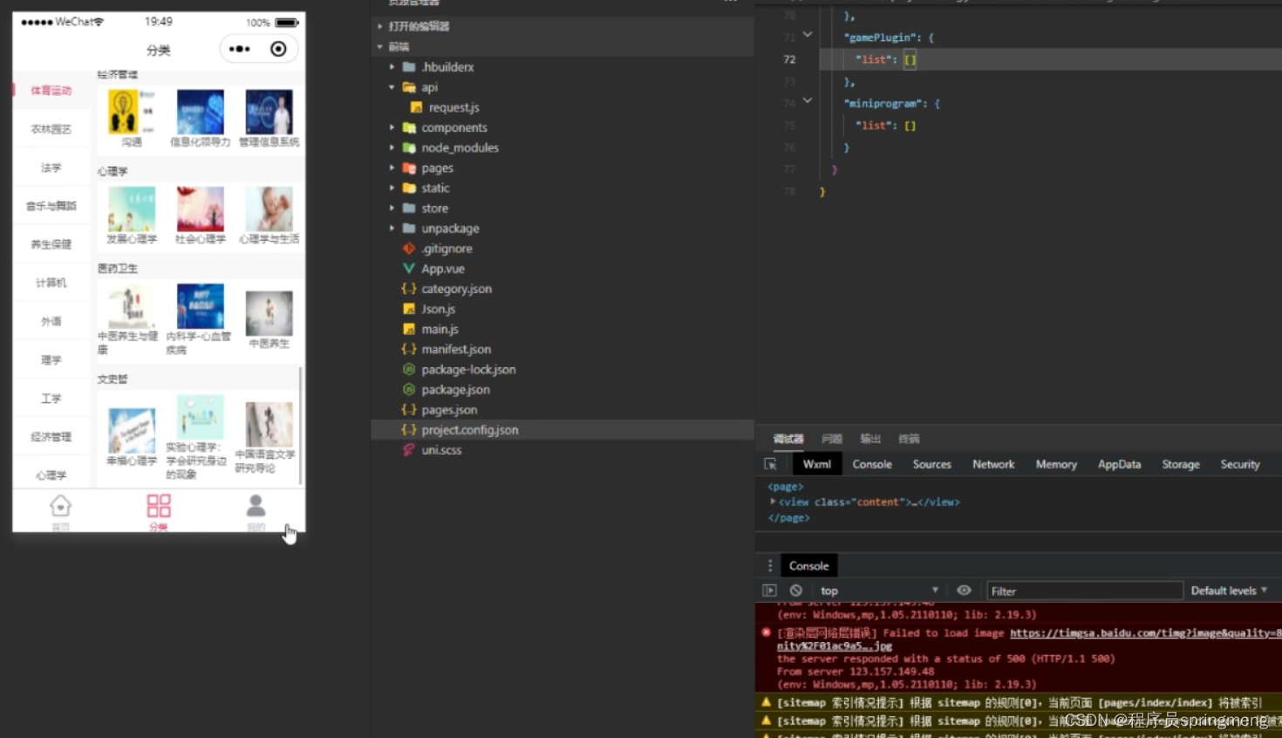Fold the miniprogram block in editor
This screenshot has height=738, width=1282.
tap(808, 100)
